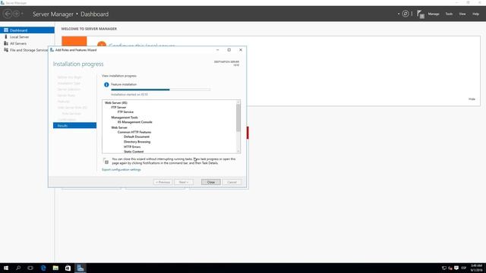Click the Export configuration settings link
The height and width of the screenshot is (273, 486).
pos(121,170)
